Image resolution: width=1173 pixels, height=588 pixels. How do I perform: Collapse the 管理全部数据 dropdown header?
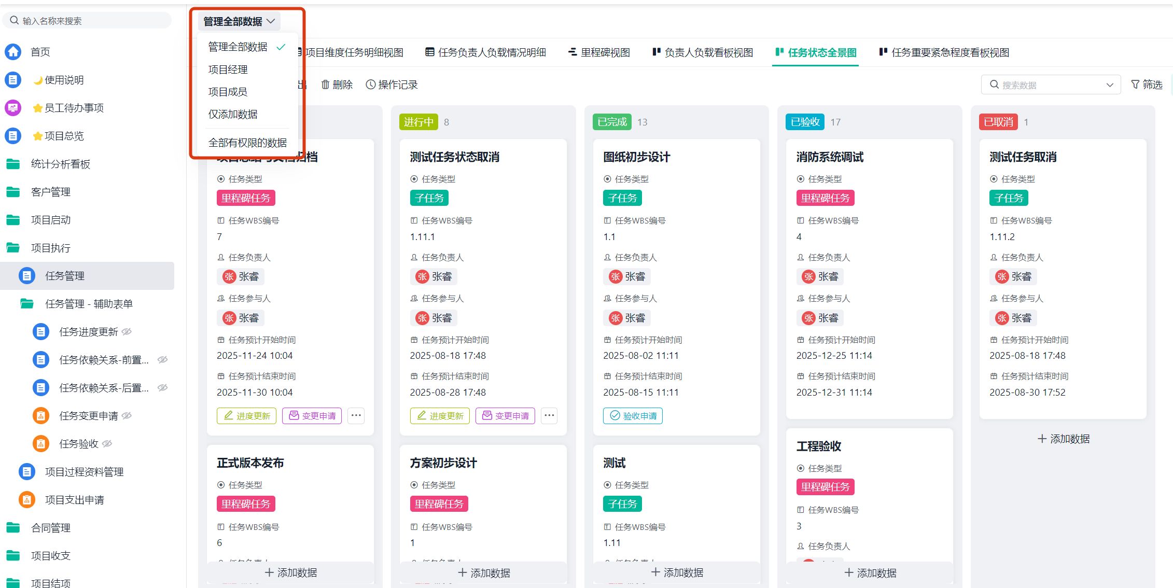tap(239, 21)
